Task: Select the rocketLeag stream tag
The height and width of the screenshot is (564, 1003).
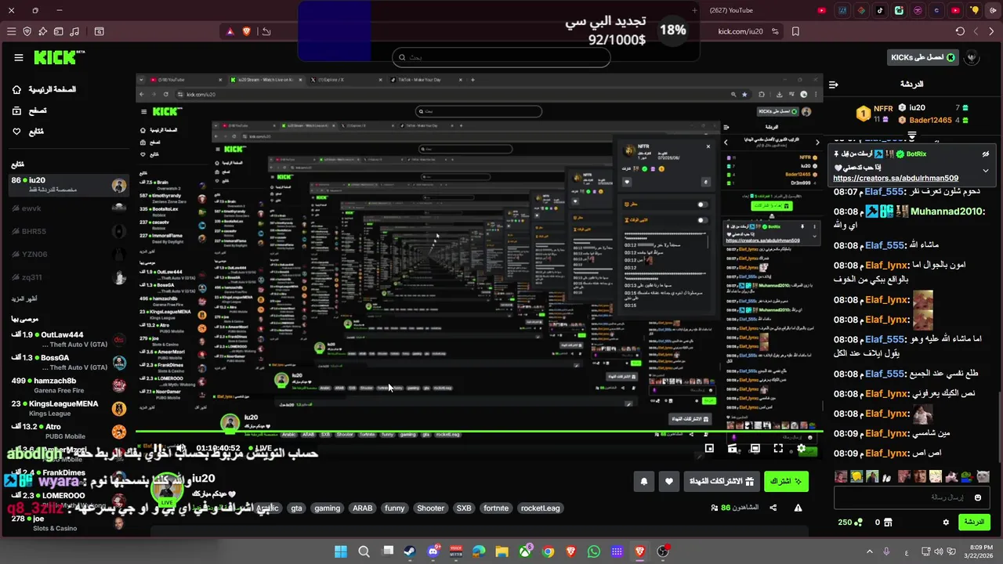Action: [x=541, y=508]
